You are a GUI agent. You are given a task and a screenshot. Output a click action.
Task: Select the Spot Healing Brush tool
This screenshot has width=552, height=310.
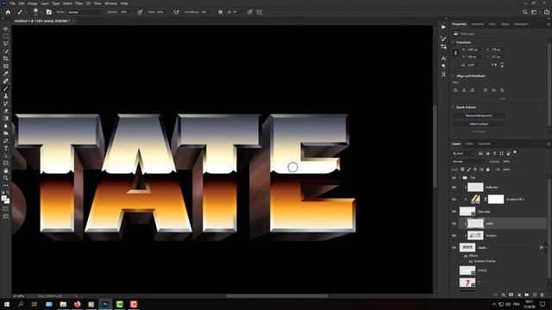[x=6, y=81]
